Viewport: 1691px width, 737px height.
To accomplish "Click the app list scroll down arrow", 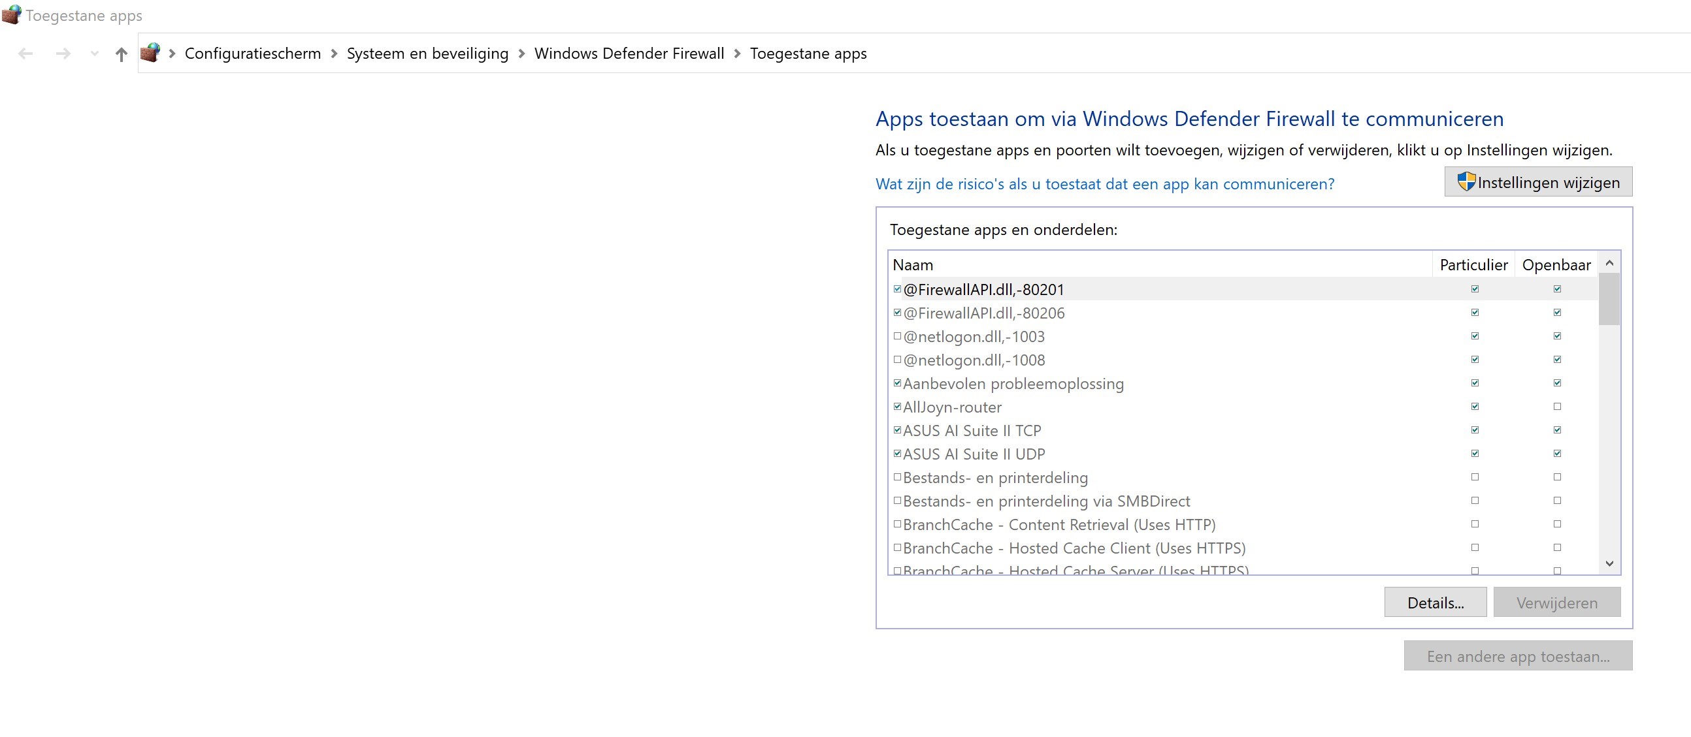I will 1609,563.
